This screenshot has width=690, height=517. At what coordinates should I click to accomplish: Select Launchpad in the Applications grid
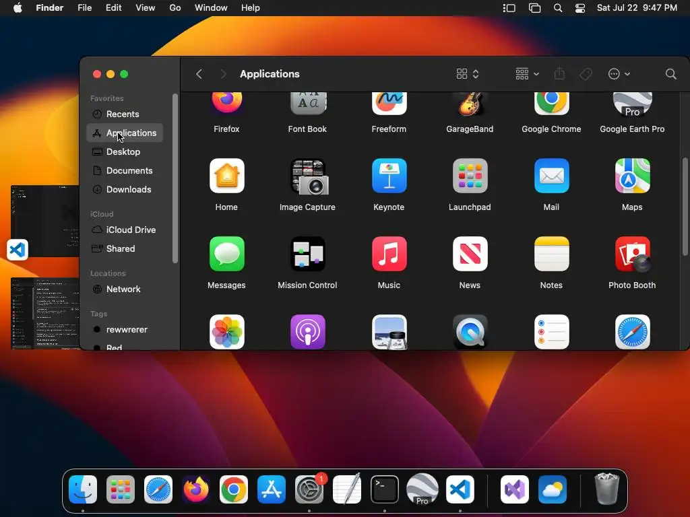coord(470,176)
